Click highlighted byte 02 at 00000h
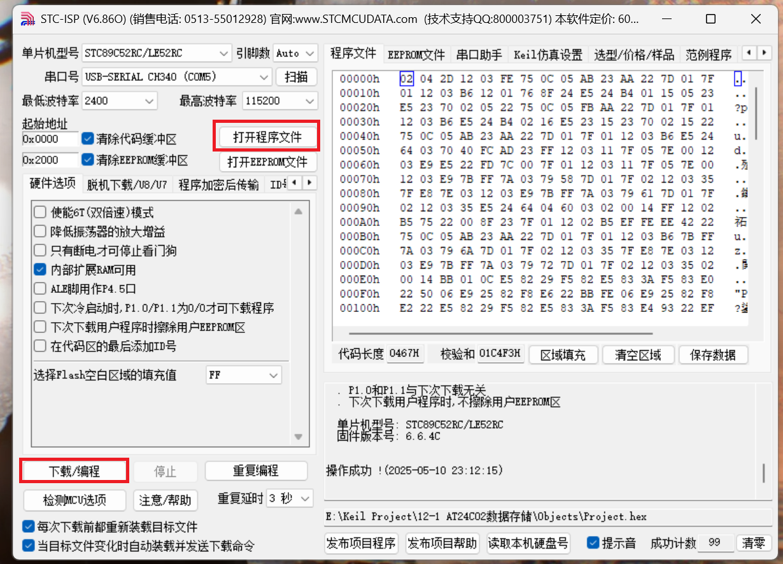783x564 pixels. click(406, 79)
